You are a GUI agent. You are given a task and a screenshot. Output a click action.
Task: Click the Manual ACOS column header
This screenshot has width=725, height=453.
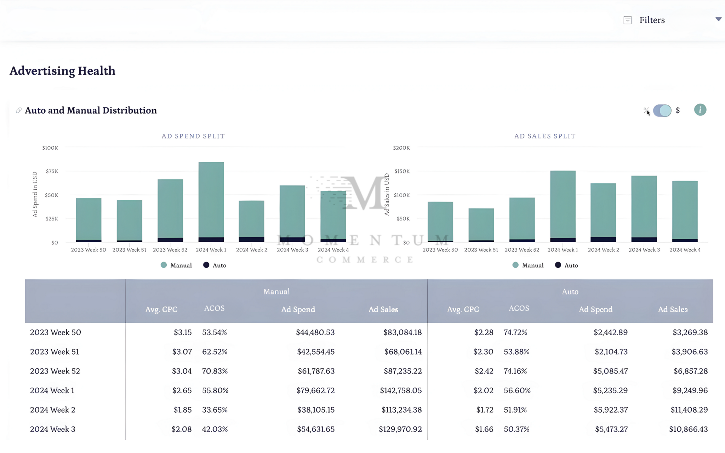point(214,308)
